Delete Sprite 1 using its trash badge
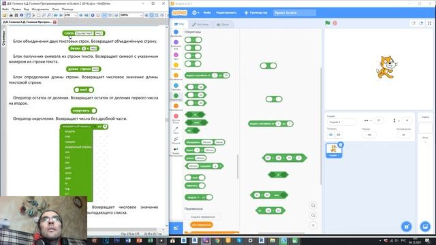436x245 pixels. (341, 144)
